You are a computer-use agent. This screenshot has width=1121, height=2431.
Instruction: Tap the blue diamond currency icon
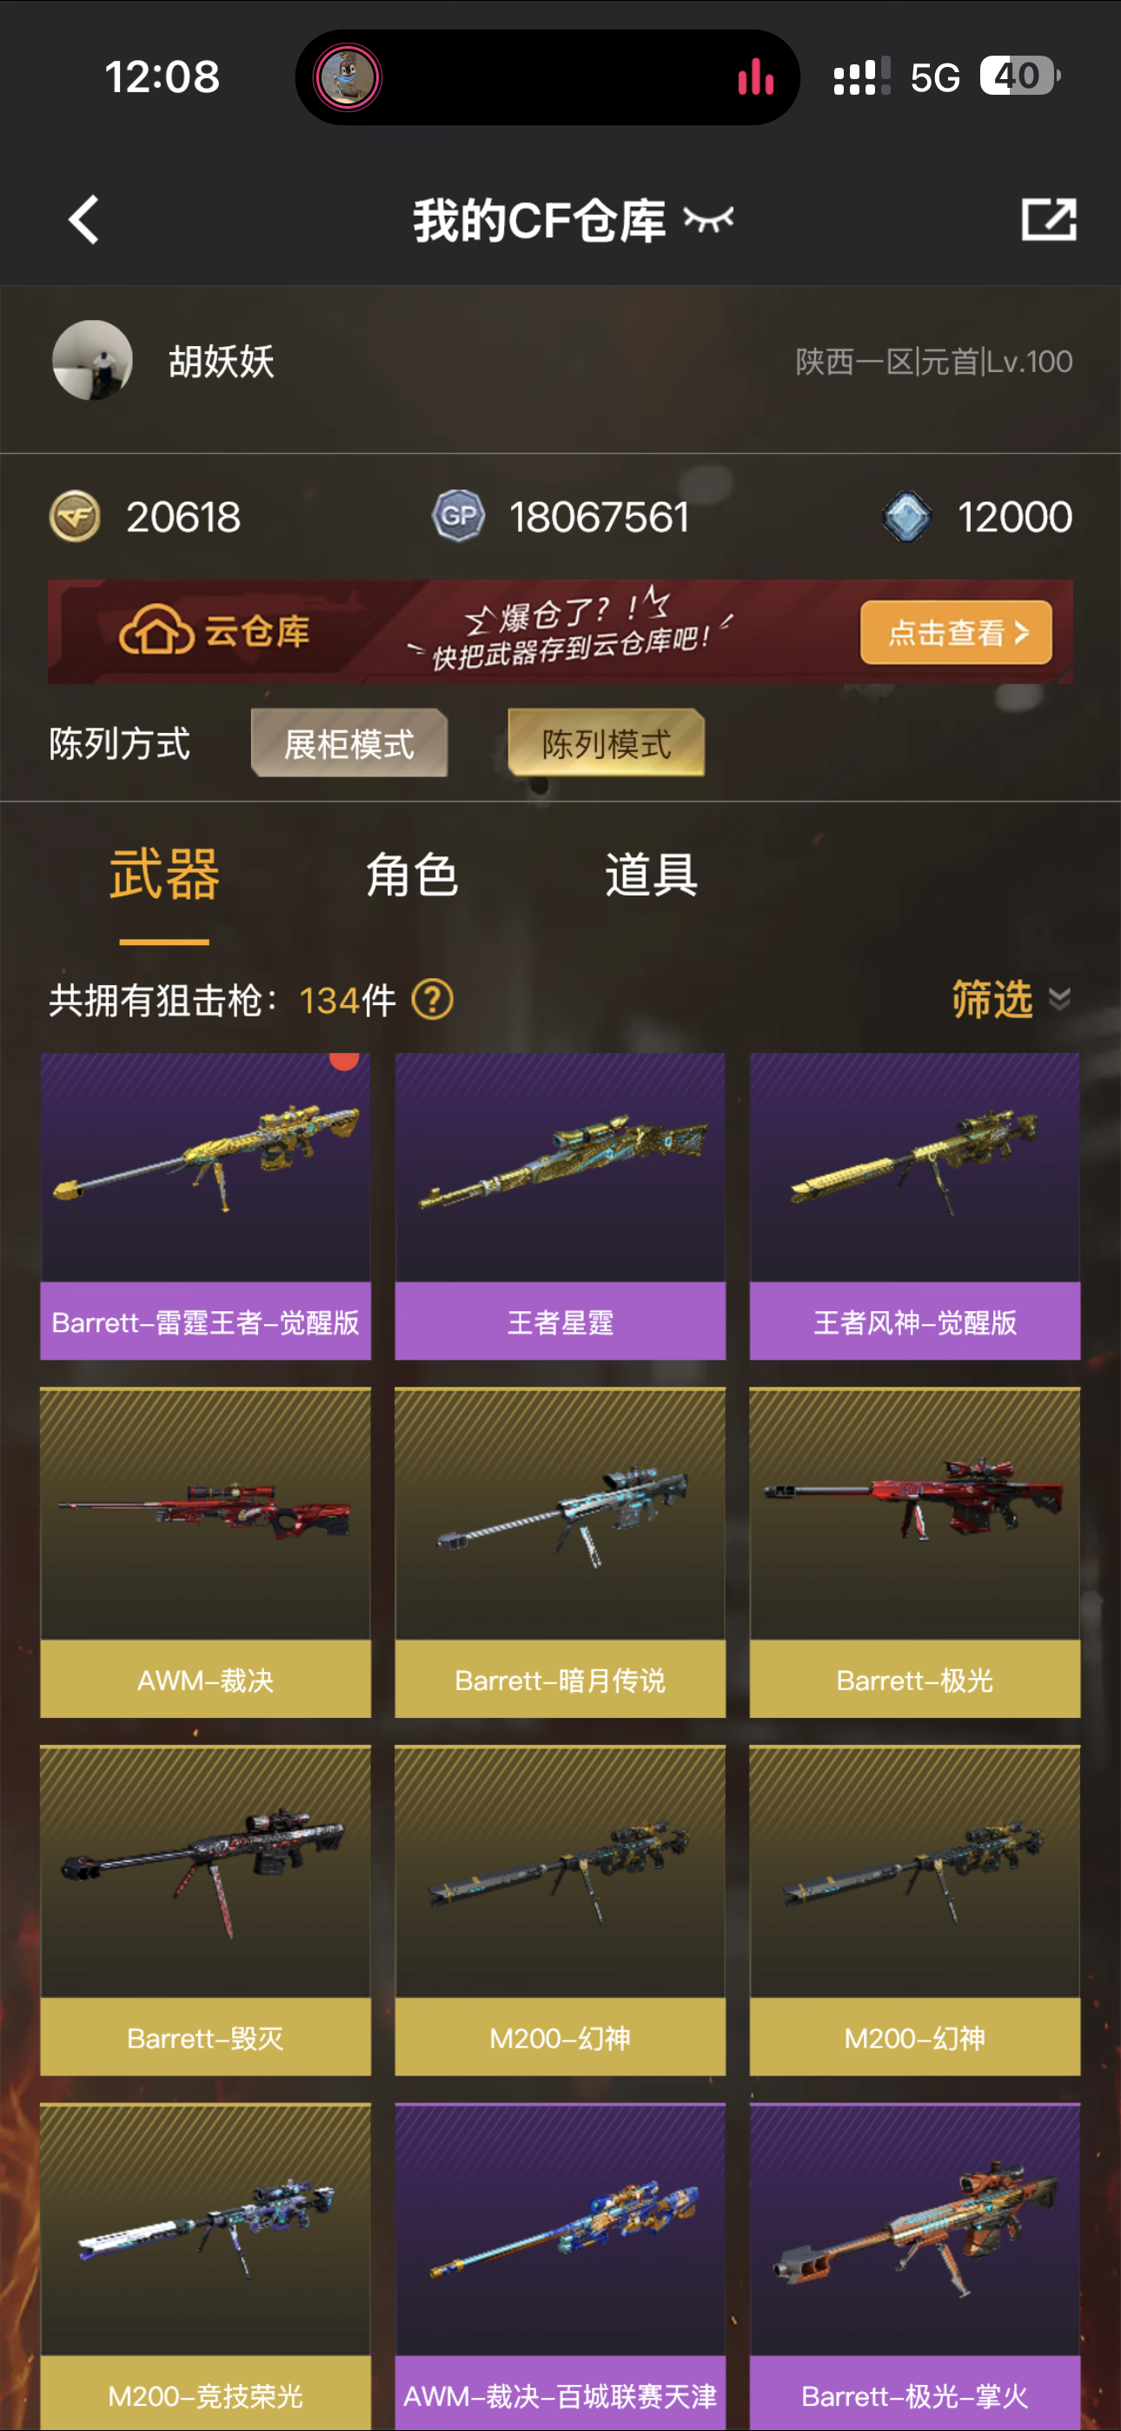coord(907,517)
